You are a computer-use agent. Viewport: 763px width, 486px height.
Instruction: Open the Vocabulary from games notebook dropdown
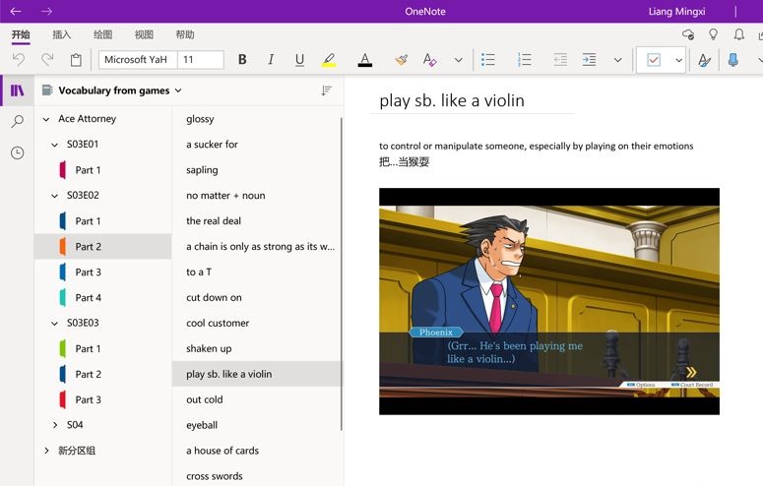pyautogui.click(x=120, y=91)
